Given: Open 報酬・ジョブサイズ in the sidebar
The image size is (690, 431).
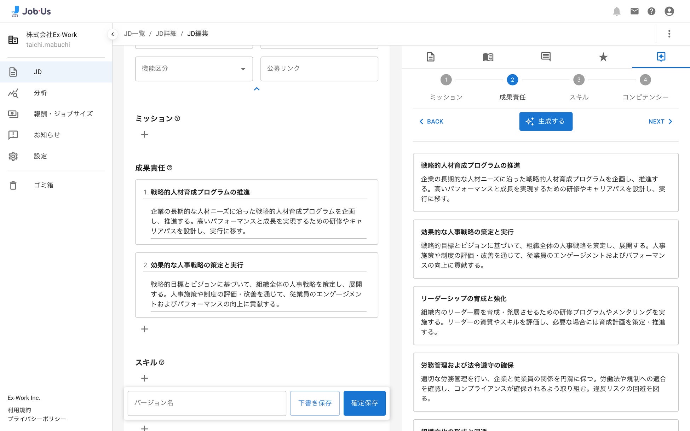Looking at the screenshot, I should pyautogui.click(x=63, y=114).
